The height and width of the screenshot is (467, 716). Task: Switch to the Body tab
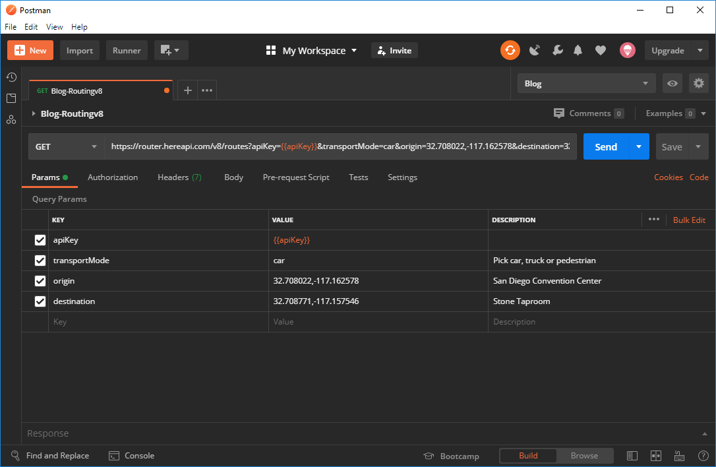coord(234,177)
